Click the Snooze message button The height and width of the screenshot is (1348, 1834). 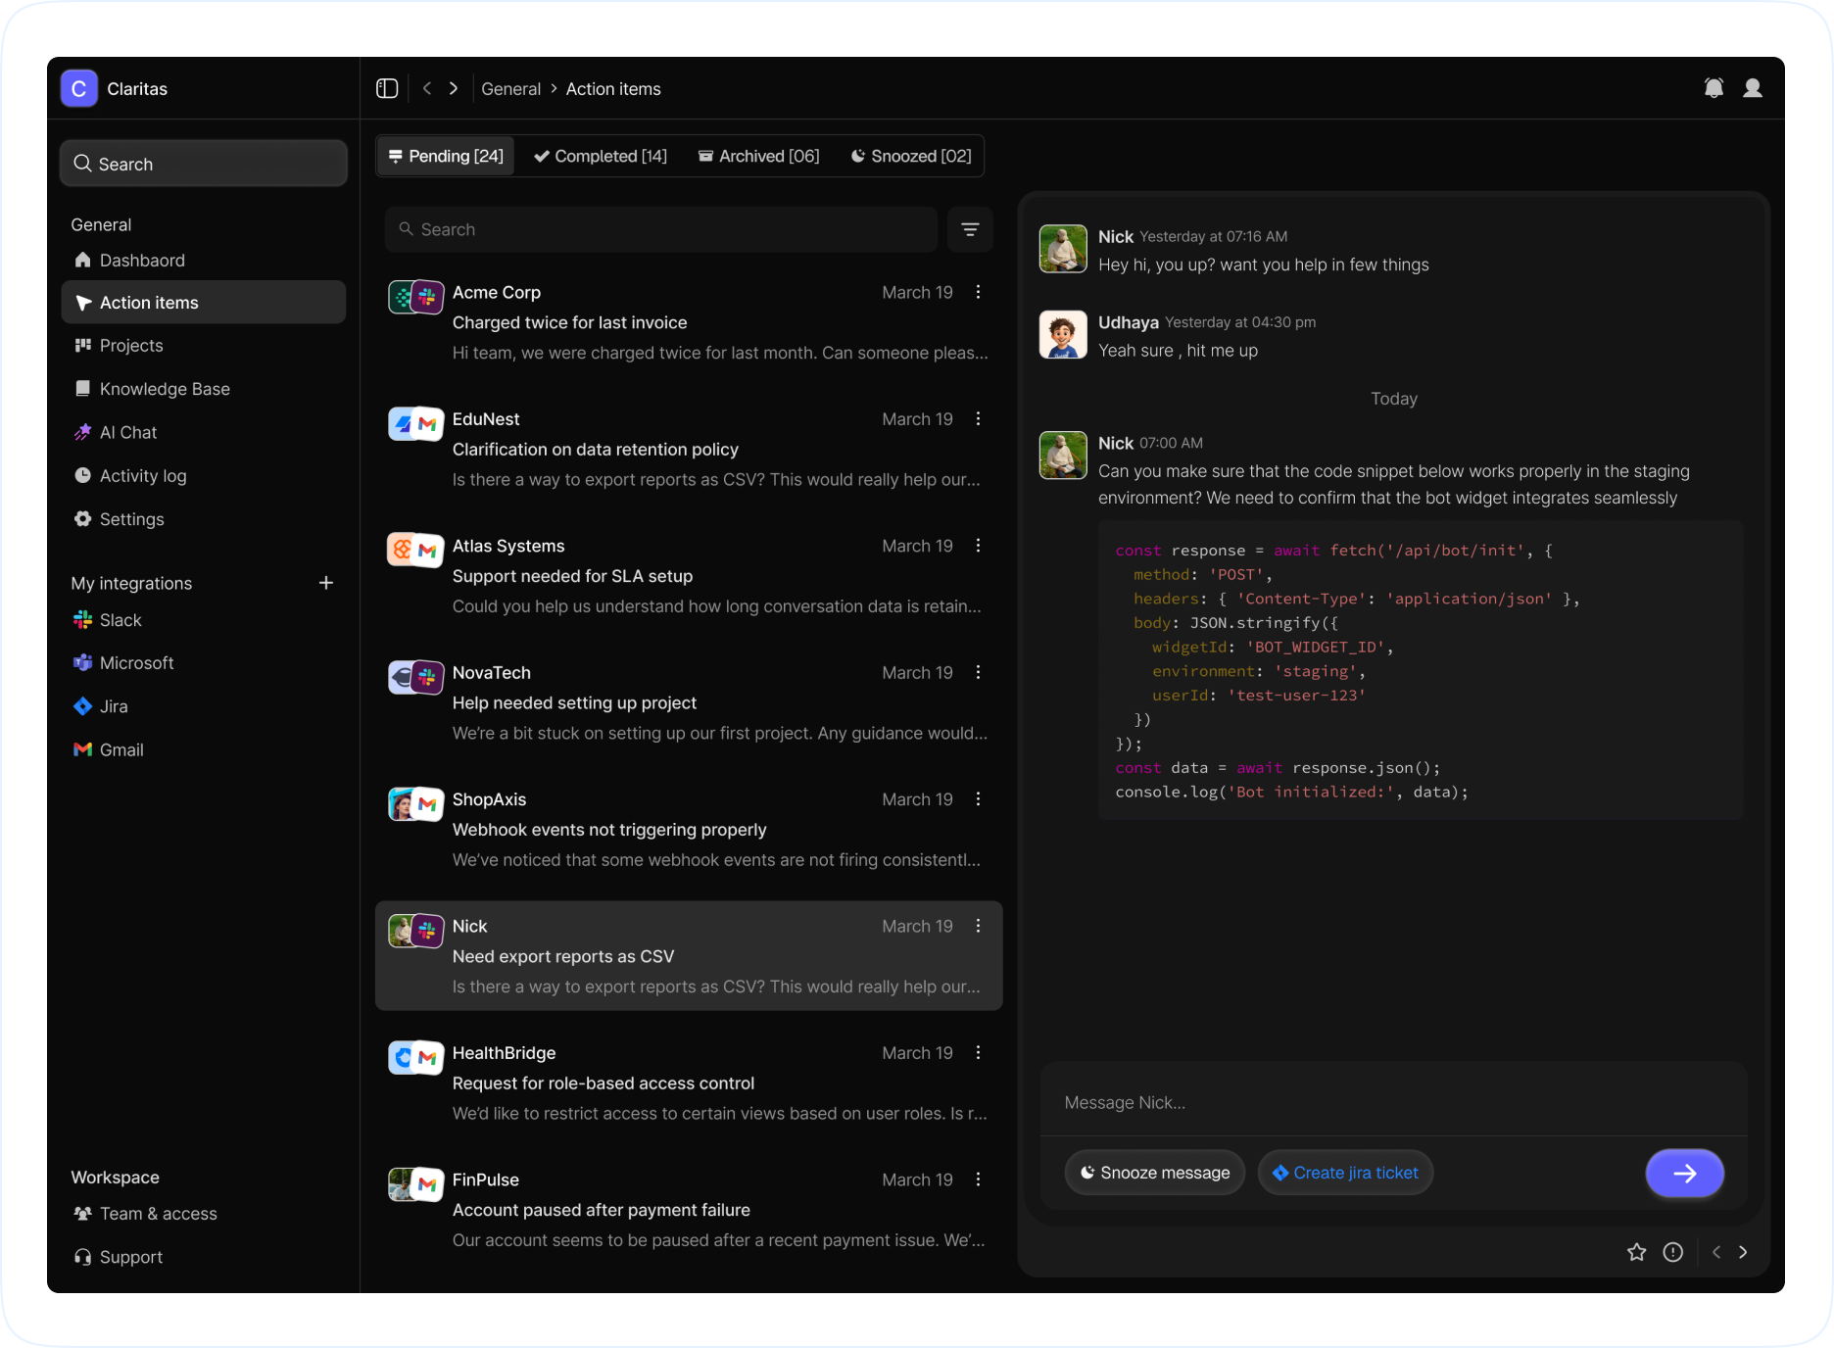[1154, 1173]
